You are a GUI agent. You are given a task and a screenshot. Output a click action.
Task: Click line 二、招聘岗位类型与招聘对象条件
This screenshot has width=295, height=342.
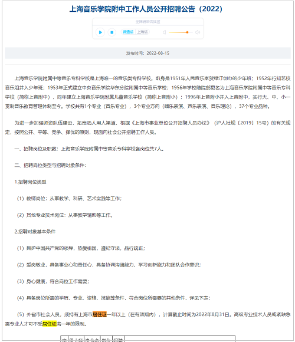(50, 165)
